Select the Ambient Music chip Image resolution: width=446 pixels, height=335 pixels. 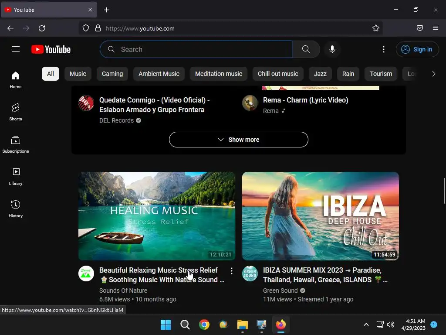coord(159,74)
